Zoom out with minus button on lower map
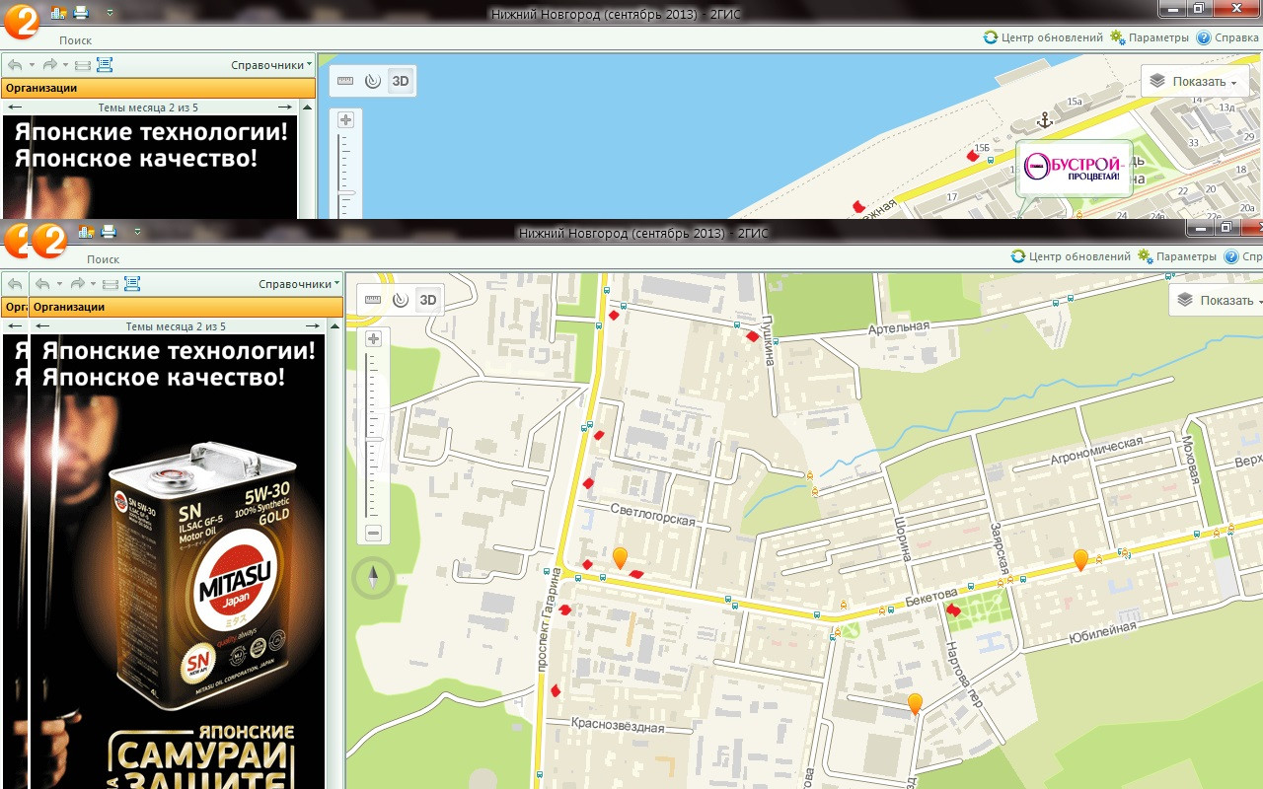 point(373,534)
